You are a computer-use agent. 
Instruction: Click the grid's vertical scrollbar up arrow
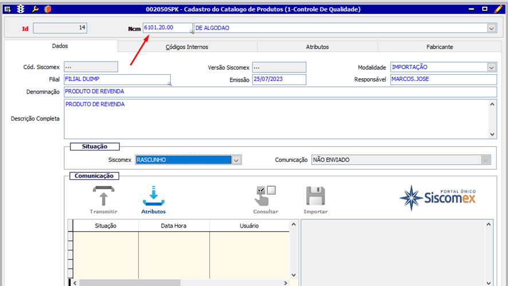click(x=294, y=225)
